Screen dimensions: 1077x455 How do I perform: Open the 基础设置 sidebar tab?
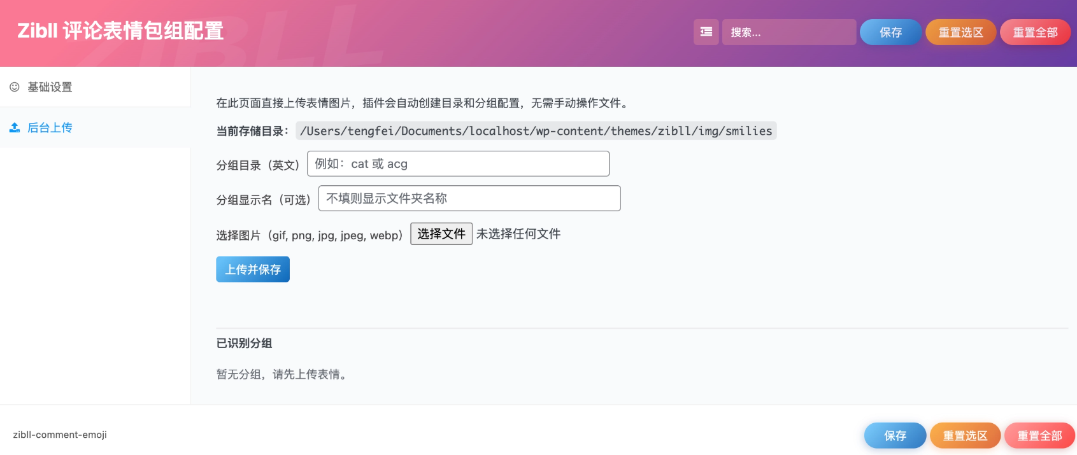coord(50,87)
